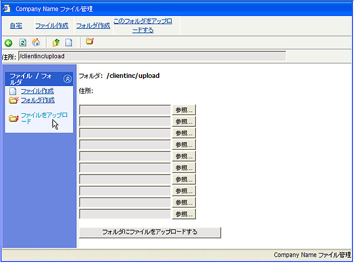This screenshot has width=354, height=263.
Task: Go to home via house icon
Action: tap(36, 42)
